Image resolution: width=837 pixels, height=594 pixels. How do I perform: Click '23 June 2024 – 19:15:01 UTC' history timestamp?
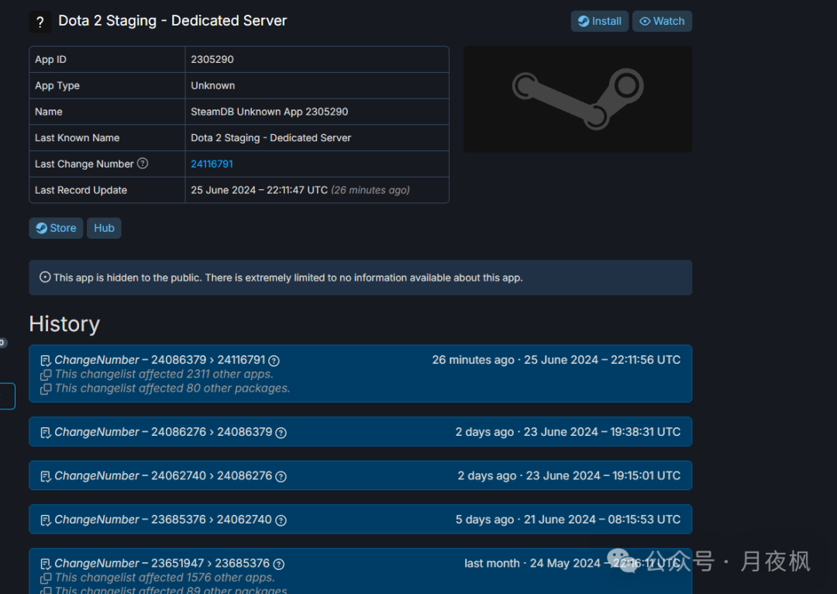pos(603,476)
